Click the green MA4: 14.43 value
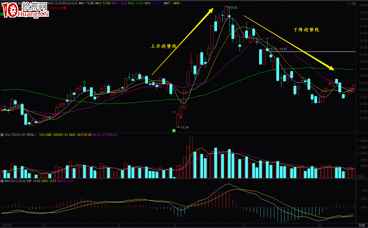 [135, 3]
